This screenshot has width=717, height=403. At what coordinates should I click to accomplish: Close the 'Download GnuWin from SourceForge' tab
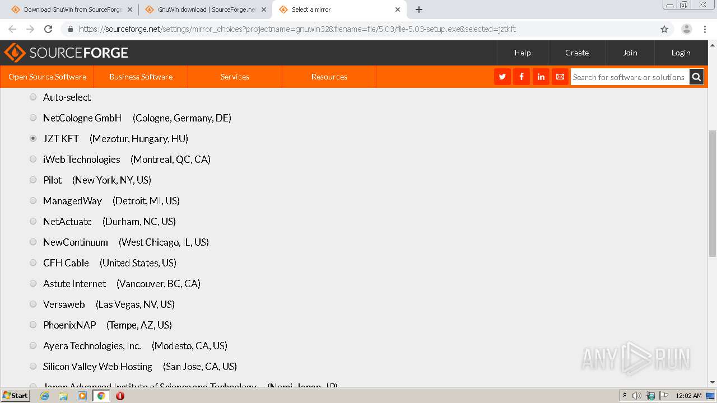pyautogui.click(x=130, y=10)
